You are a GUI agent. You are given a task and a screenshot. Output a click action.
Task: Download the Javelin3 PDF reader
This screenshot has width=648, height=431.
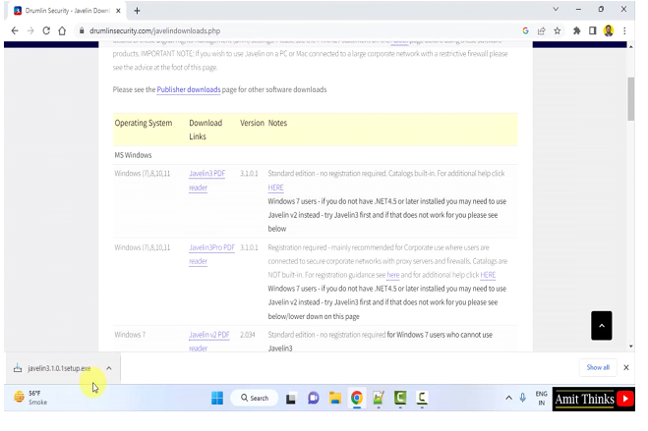point(206,181)
